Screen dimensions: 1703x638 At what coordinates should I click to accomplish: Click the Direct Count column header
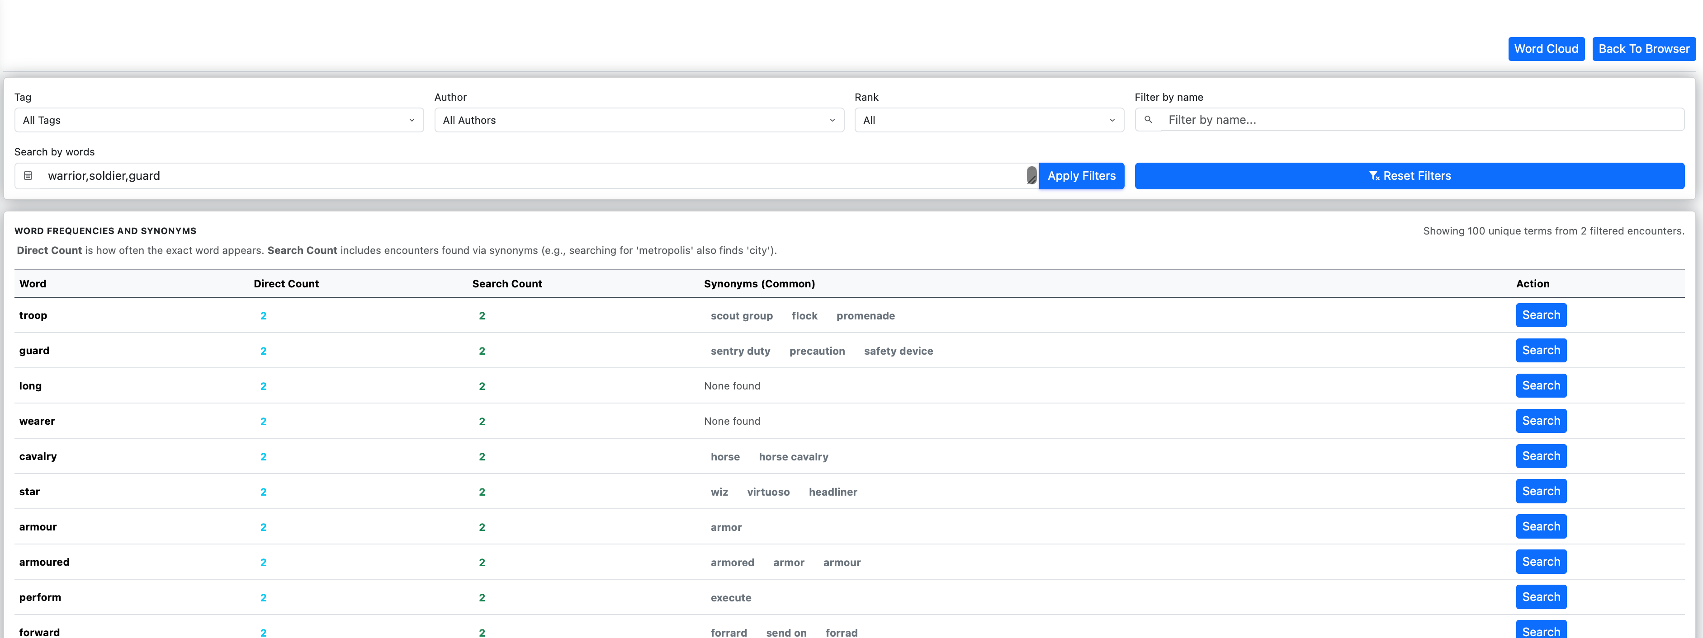point(286,284)
